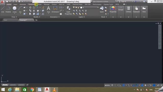This screenshot has height=92, width=163.
Task: Toggle annotation scale in status bar
Action: 142,85
